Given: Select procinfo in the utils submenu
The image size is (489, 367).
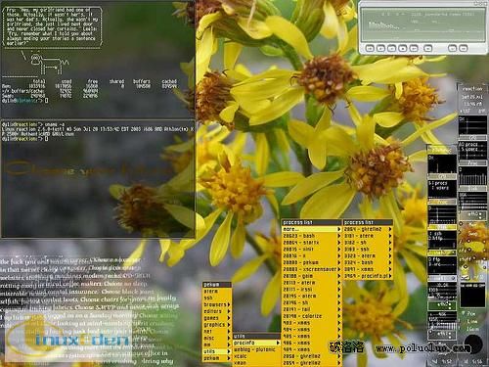Looking at the screenshot, I should point(257,343).
